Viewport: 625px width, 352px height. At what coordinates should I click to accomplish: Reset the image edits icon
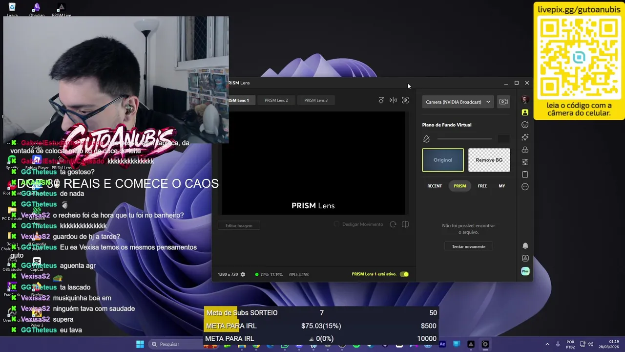coord(393,224)
